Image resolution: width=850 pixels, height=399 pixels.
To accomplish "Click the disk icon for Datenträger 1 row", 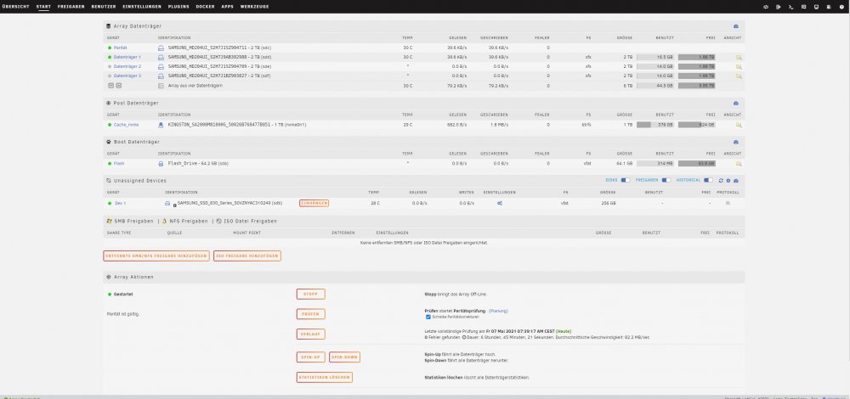I will tap(161, 57).
